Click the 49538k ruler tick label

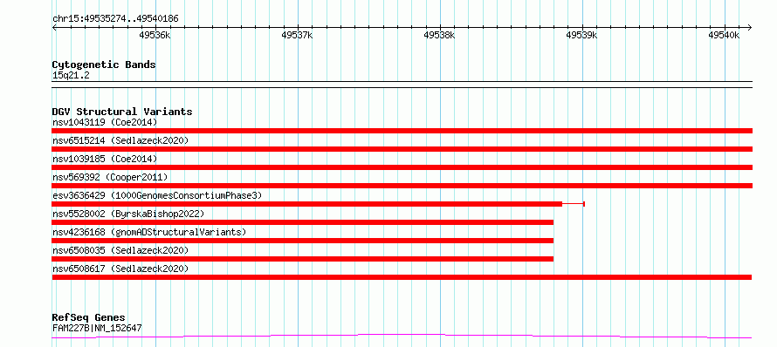[439, 35]
